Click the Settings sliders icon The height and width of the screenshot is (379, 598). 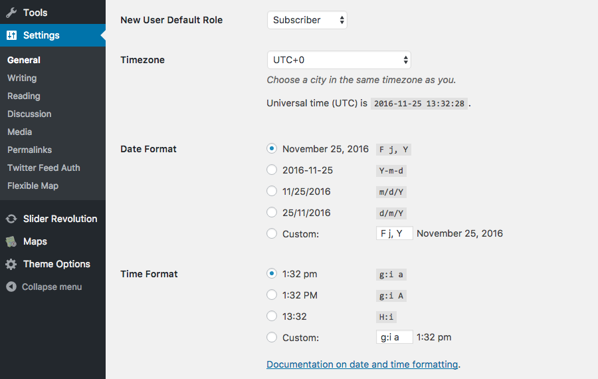(x=11, y=35)
